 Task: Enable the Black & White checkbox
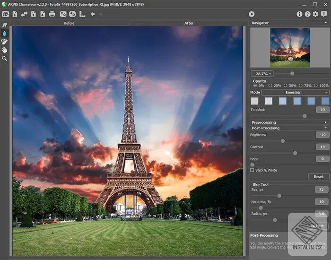(x=252, y=170)
